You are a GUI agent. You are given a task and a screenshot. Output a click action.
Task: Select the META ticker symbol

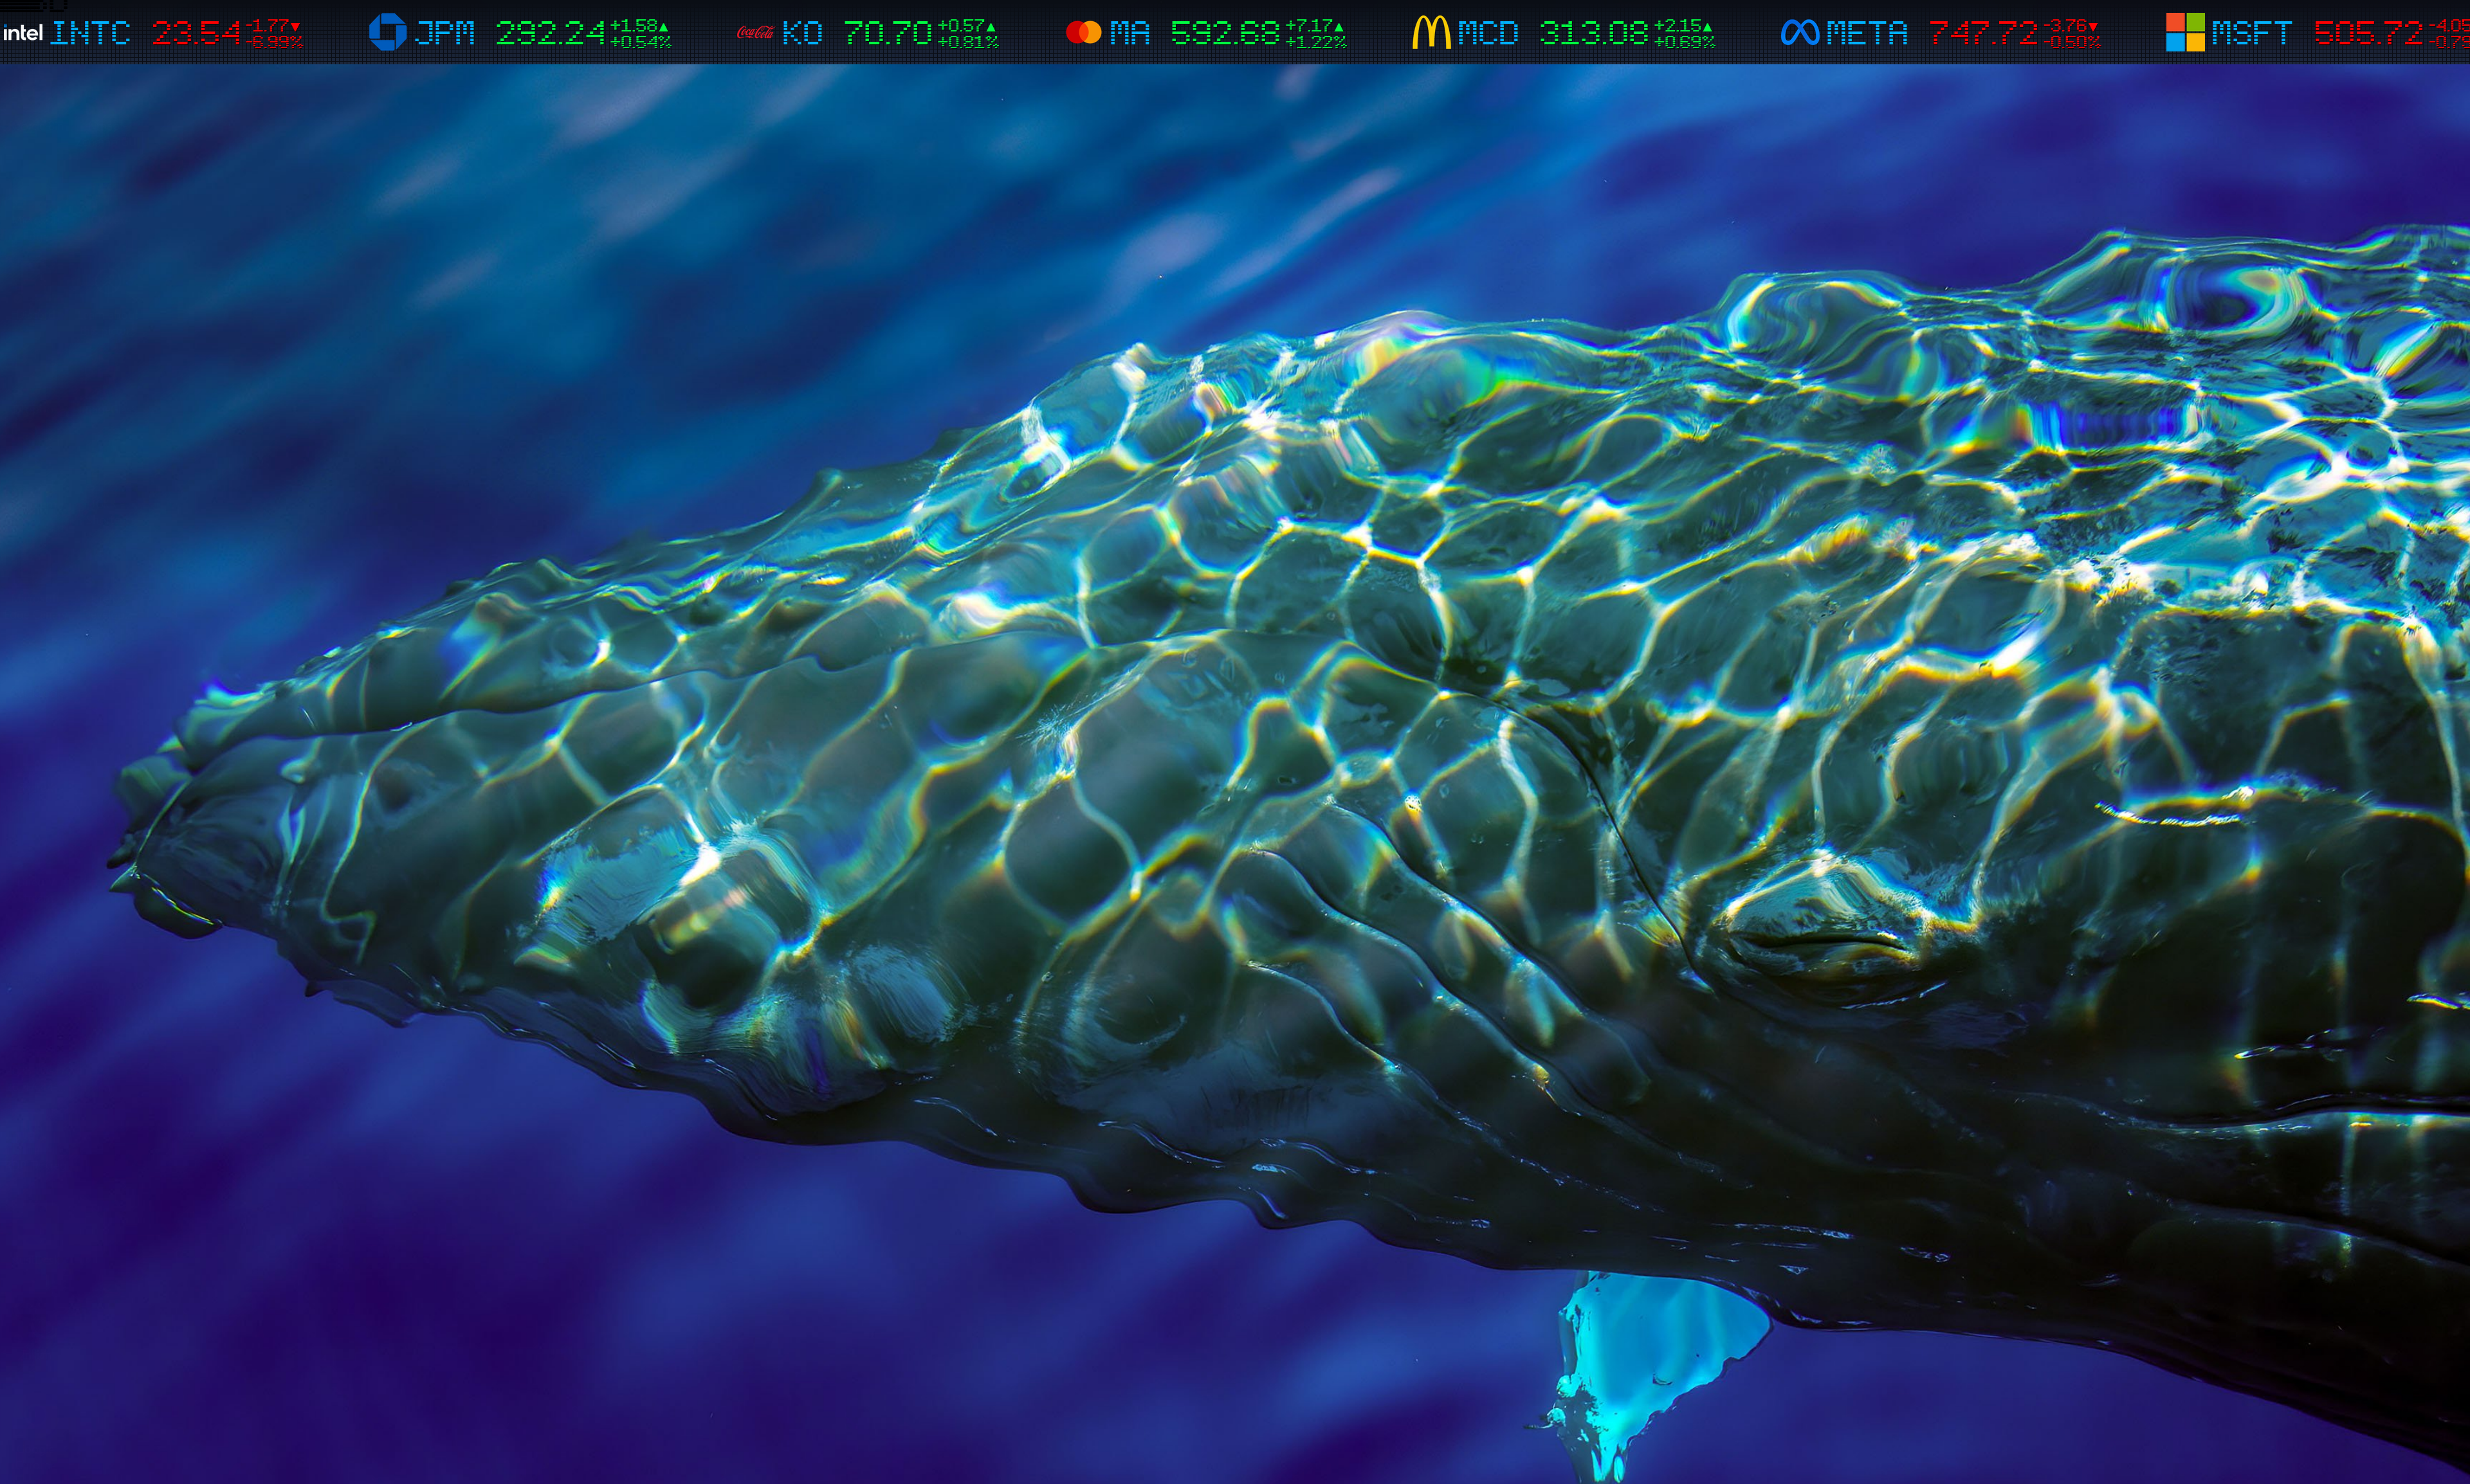coord(1867,33)
